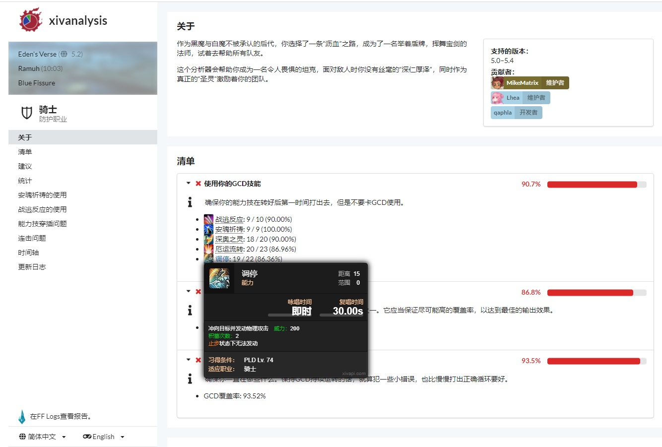Image resolution: width=662 pixels, height=447 pixels.
Task: Expand the 93.5% checklist section arrow
Action: point(189,360)
